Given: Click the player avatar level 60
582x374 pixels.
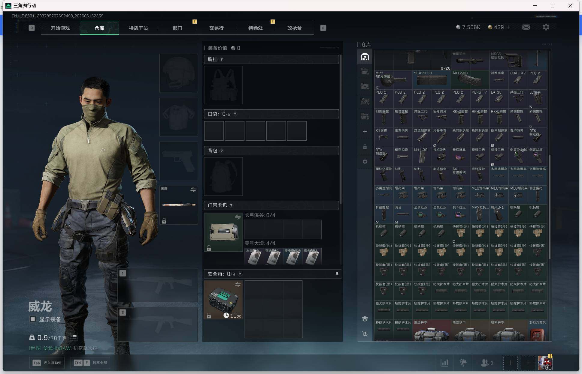Looking at the screenshot, I should click(545, 363).
